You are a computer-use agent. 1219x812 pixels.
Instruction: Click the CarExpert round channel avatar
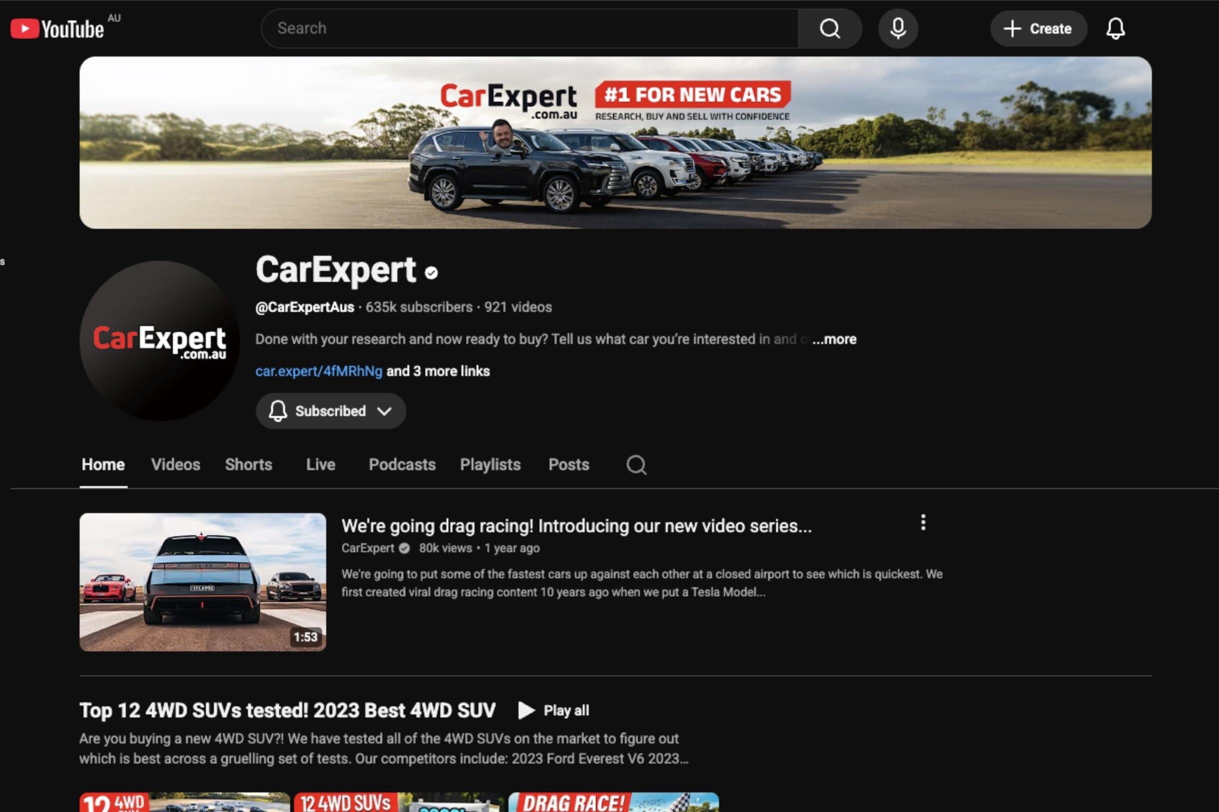(x=159, y=340)
